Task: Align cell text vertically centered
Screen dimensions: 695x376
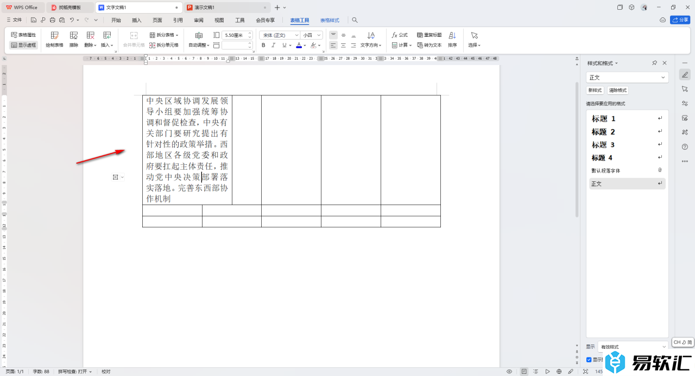Action: (343, 35)
